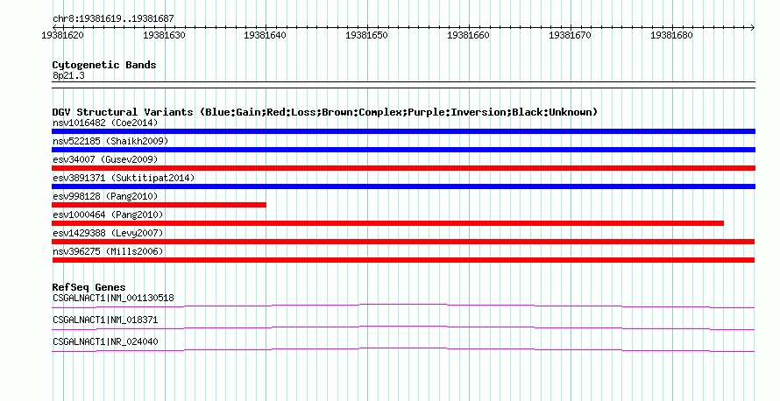Open variant label nsv522185 (Shaikh2009)
Viewport: 780px width, 401px height.
point(110,141)
